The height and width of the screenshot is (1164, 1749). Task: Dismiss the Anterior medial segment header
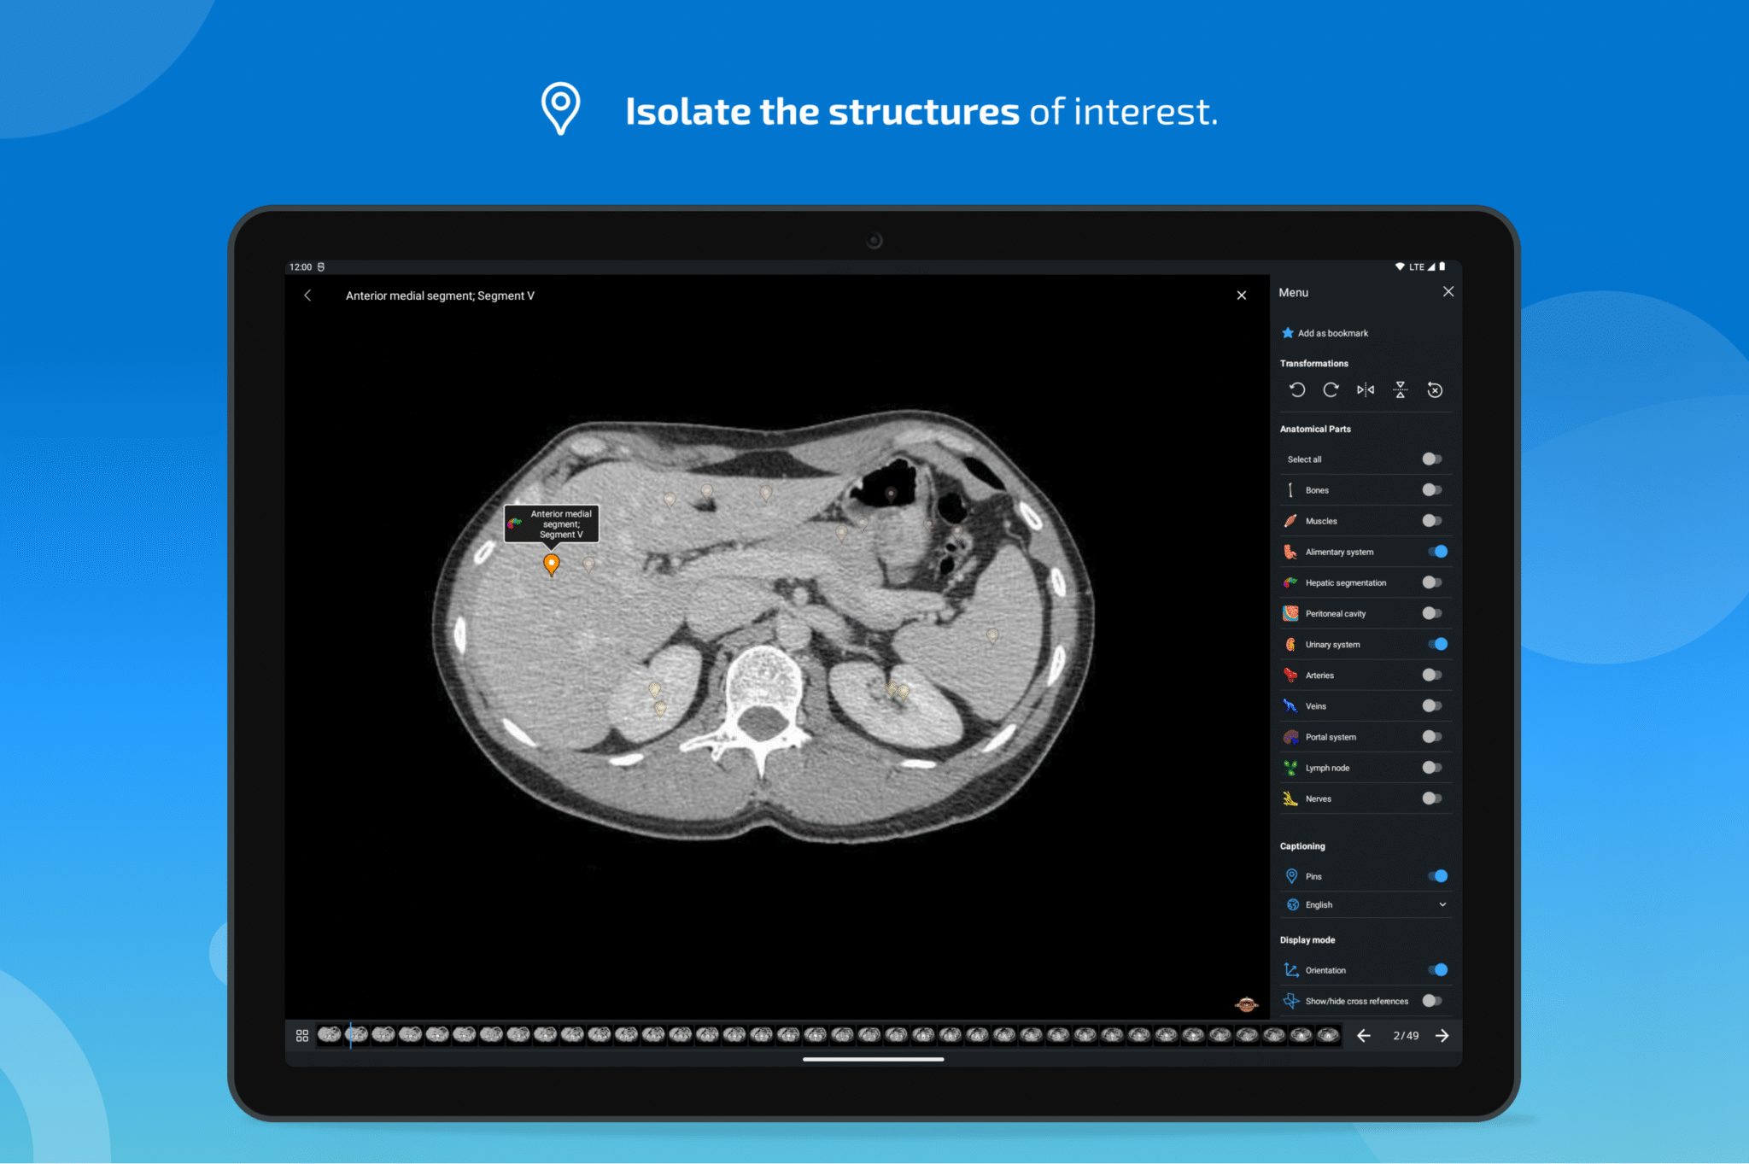[1242, 295]
